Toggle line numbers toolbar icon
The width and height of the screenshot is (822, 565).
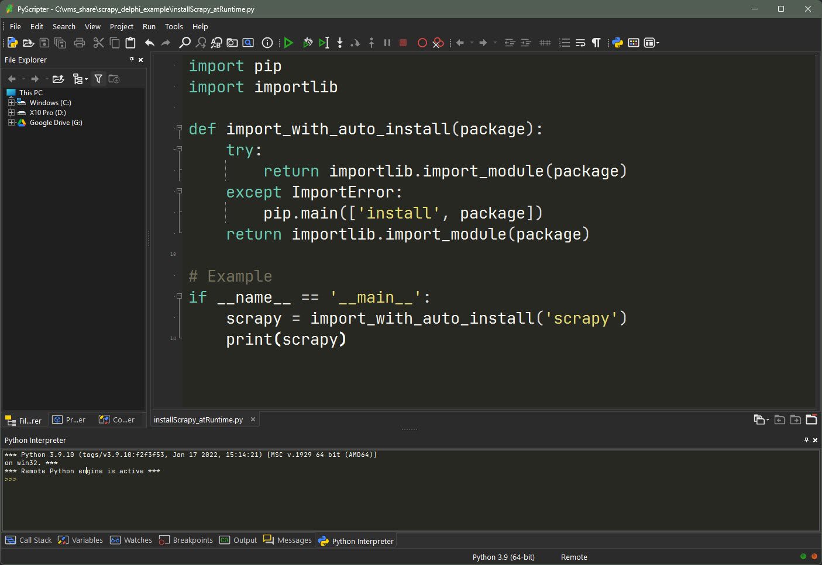pyautogui.click(x=565, y=43)
